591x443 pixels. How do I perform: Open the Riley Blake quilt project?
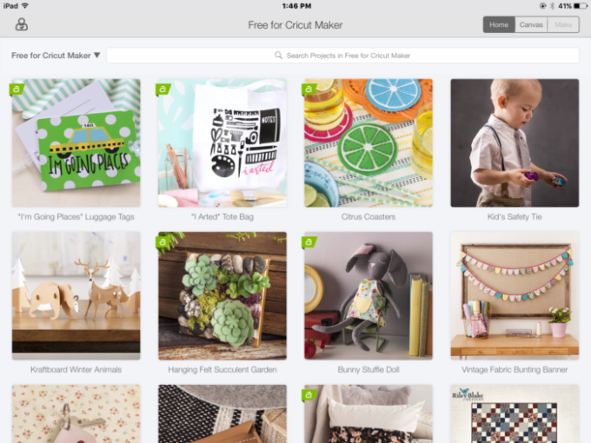[x=515, y=413]
